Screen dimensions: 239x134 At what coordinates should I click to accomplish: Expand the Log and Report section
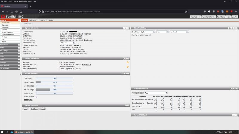click(19, 68)
